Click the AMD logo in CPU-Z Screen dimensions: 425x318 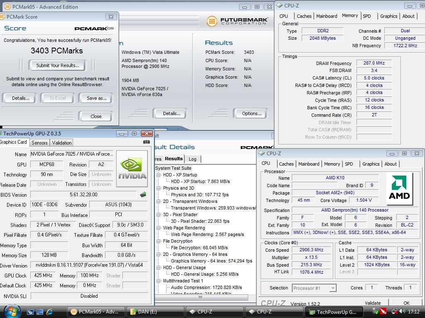click(399, 189)
